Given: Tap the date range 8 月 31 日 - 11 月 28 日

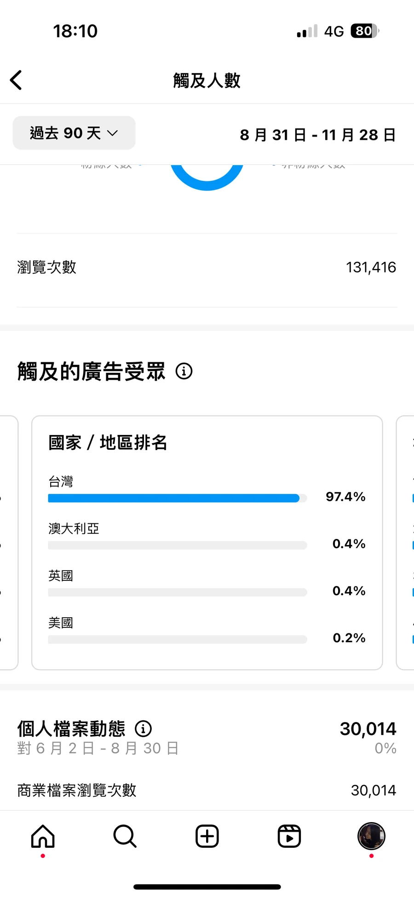Looking at the screenshot, I should coord(317,135).
